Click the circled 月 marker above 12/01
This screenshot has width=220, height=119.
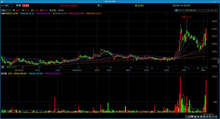point(60,67)
